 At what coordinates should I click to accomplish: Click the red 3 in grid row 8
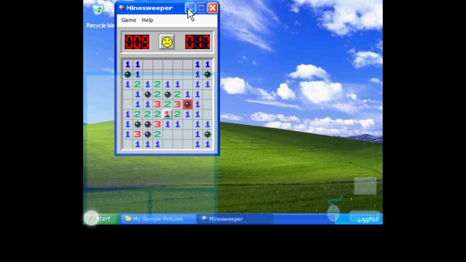[x=138, y=134]
